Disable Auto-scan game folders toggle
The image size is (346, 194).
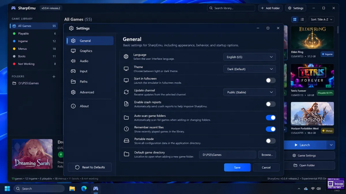coord(271,118)
